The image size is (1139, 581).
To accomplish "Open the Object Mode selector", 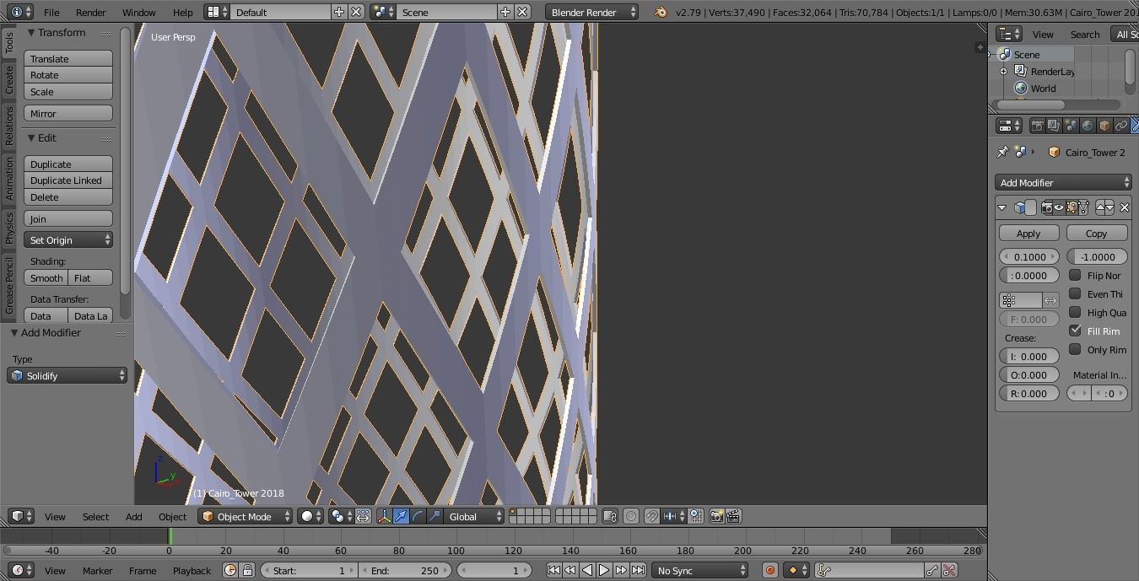I will click(x=246, y=516).
